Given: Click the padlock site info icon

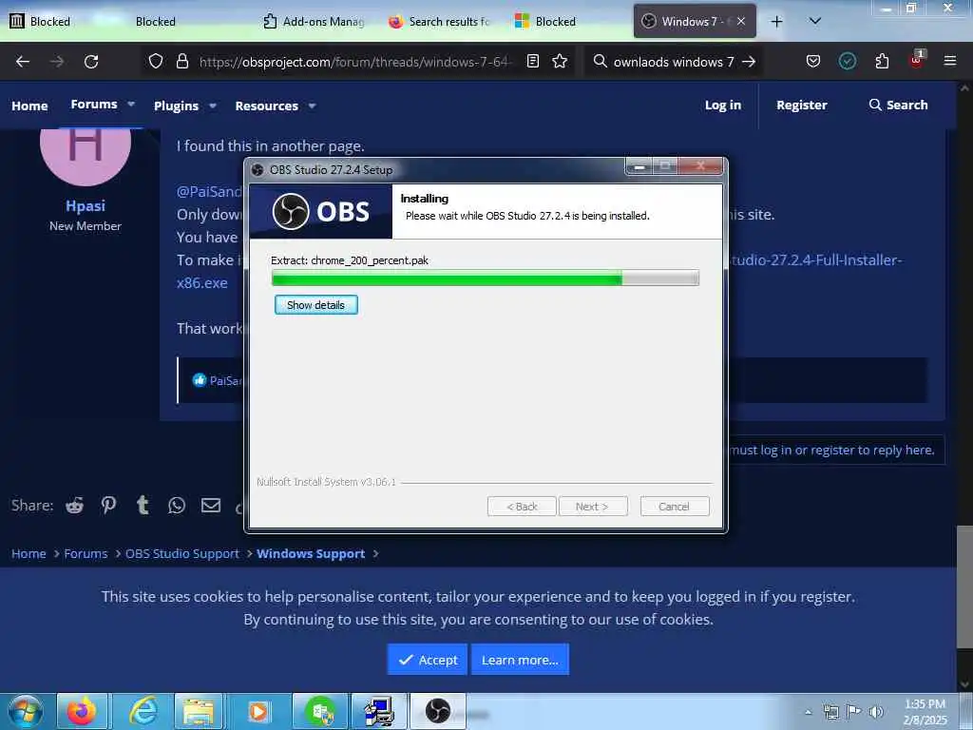Looking at the screenshot, I should pos(181,61).
